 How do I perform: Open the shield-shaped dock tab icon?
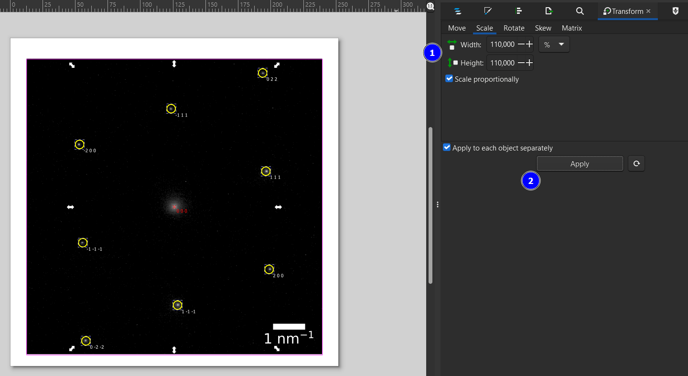point(675,11)
